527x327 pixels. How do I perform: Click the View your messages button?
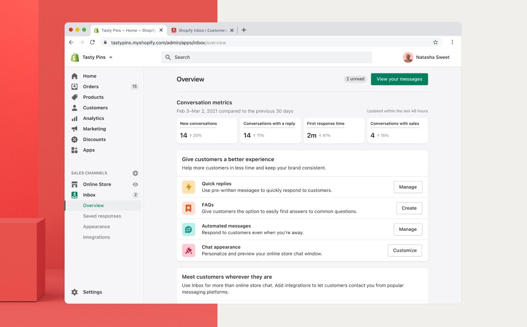pyautogui.click(x=399, y=79)
